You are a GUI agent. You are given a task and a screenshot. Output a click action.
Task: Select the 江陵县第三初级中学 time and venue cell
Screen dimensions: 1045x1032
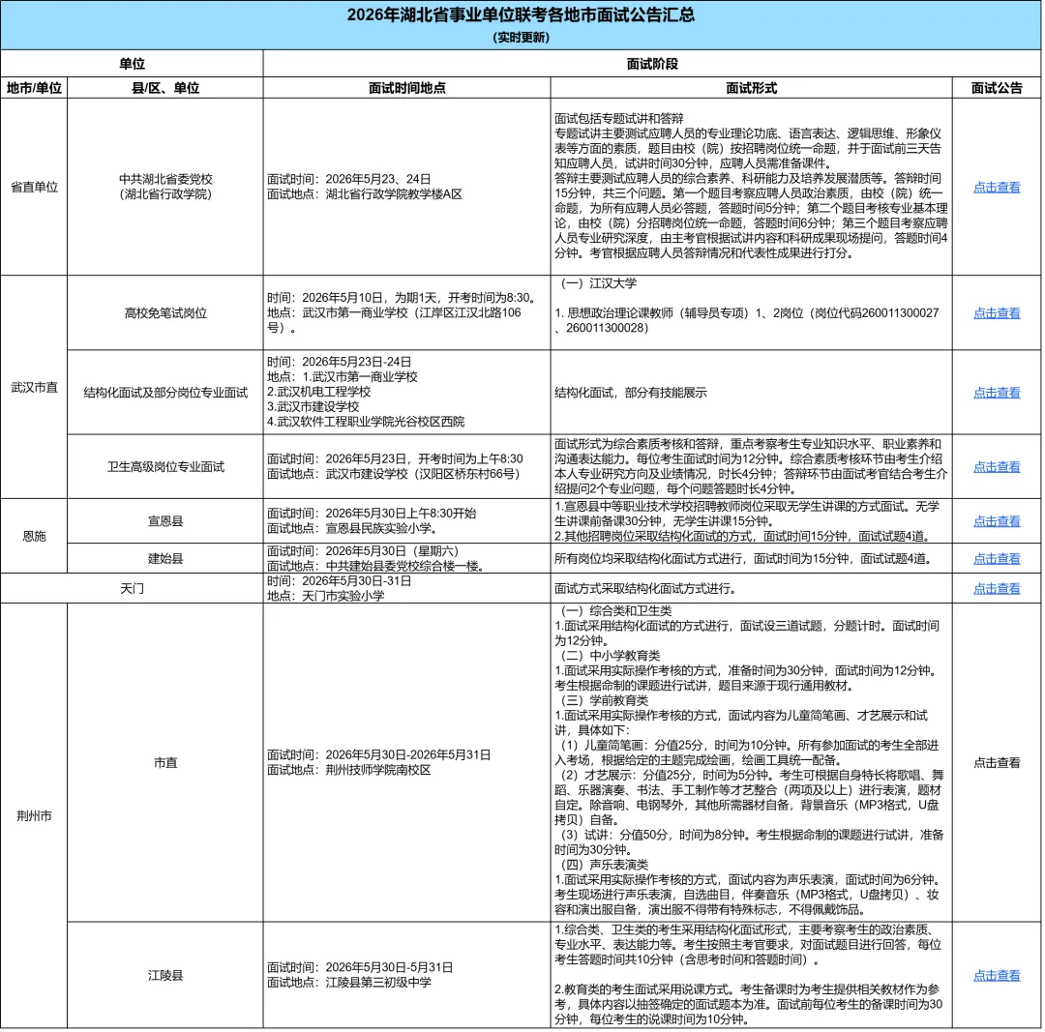pyautogui.click(x=406, y=975)
